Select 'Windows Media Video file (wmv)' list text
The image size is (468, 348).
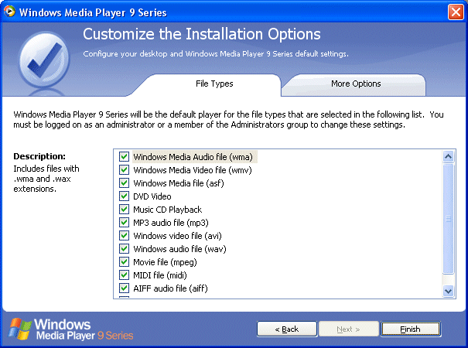coord(193,170)
